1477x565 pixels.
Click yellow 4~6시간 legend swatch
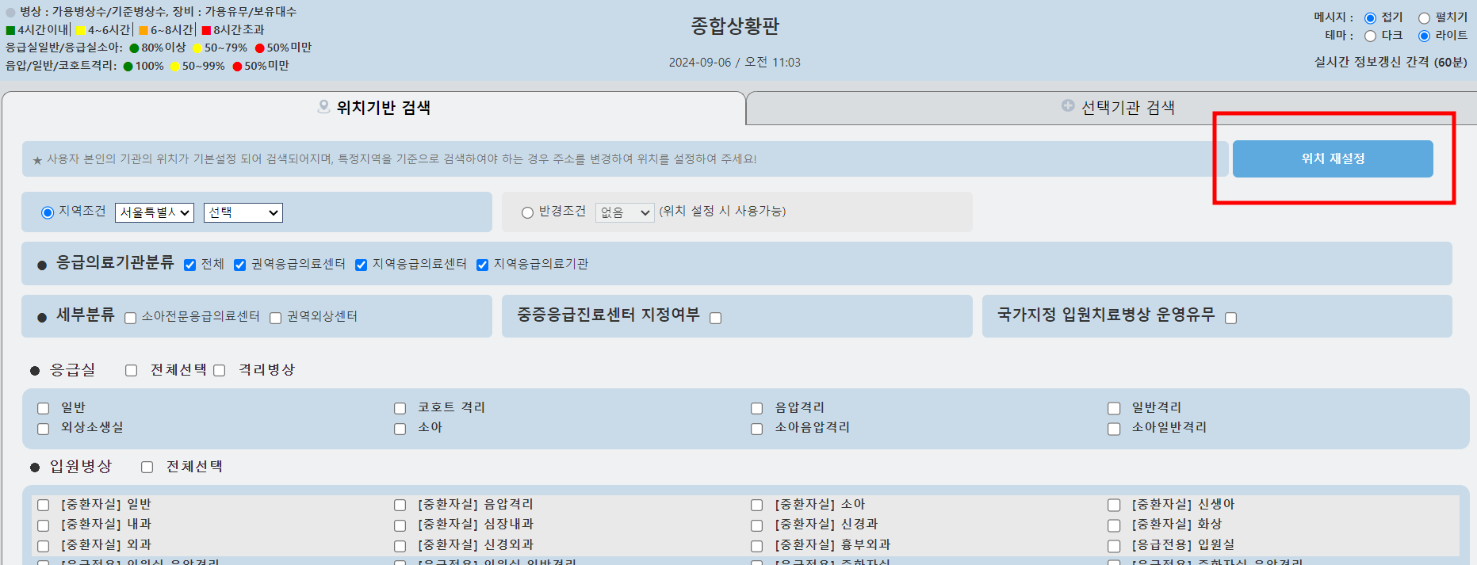(x=80, y=30)
